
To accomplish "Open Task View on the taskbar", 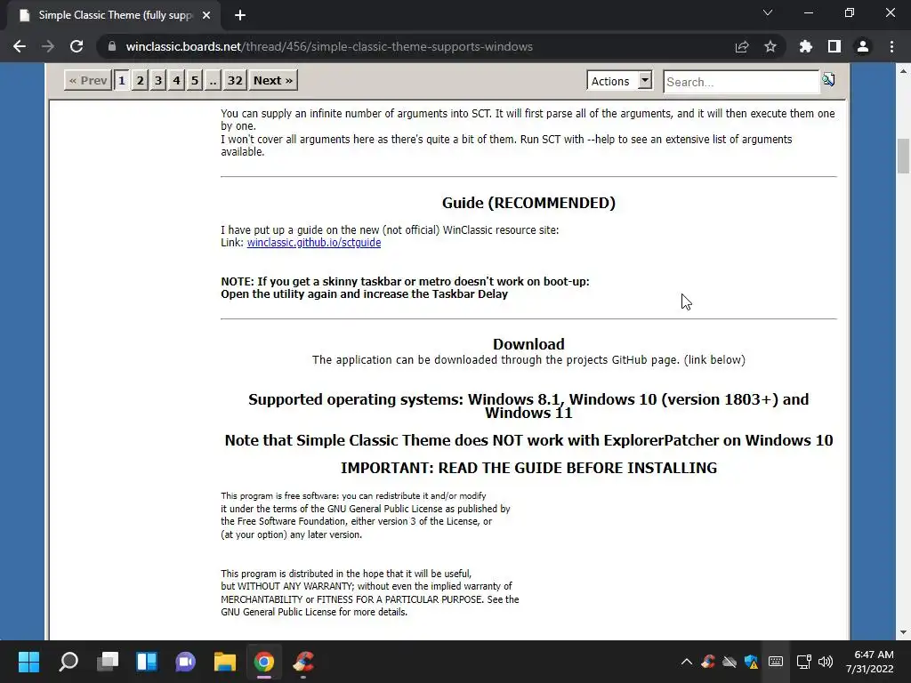I will point(108,662).
